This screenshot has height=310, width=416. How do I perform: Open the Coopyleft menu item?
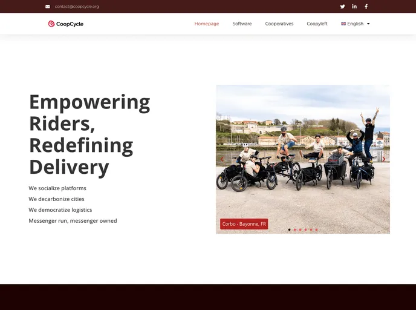coord(317,24)
